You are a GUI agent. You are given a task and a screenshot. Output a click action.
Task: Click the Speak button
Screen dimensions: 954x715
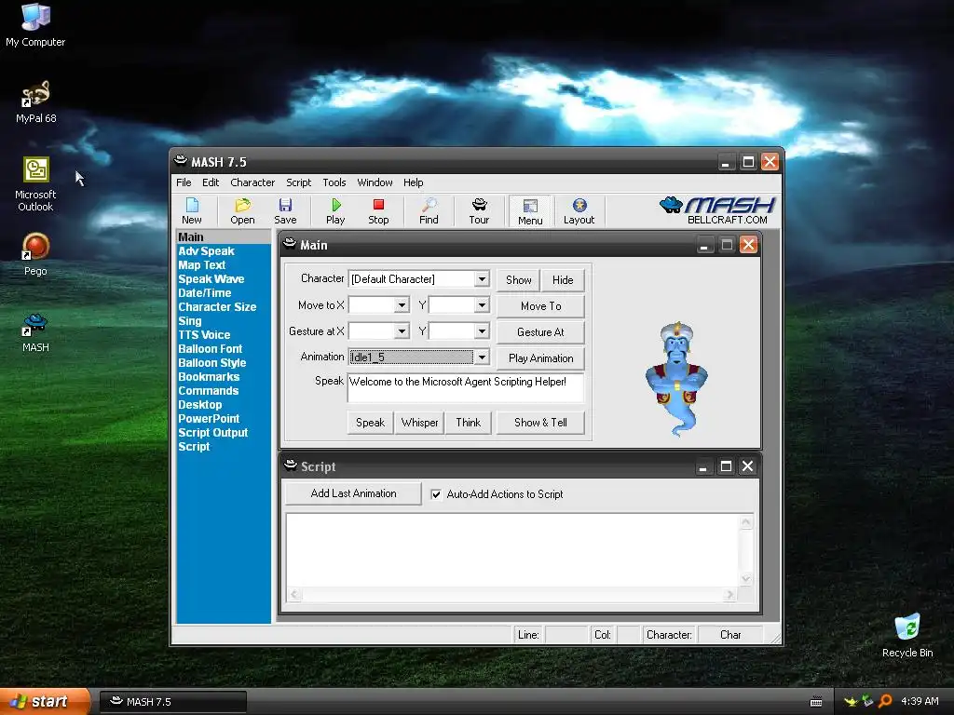pyautogui.click(x=370, y=423)
